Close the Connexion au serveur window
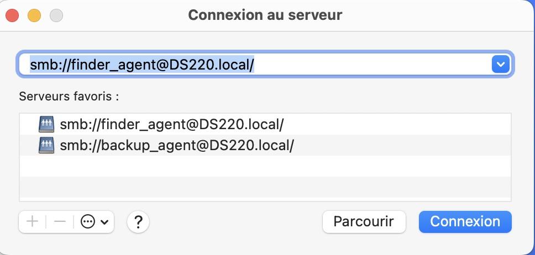Image resolution: width=535 pixels, height=255 pixels. pyautogui.click(x=12, y=15)
